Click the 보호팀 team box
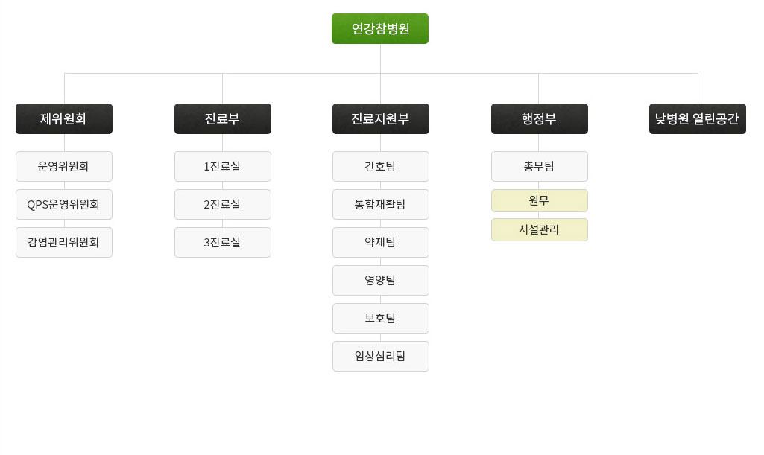Viewport: 764px width, 455px height. 381,318
